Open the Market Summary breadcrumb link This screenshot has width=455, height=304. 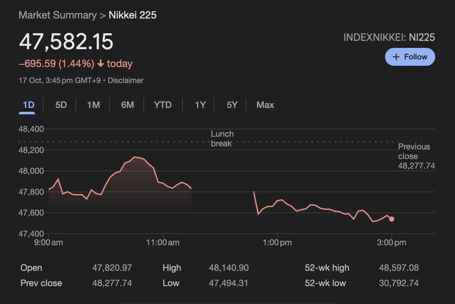tap(57, 16)
